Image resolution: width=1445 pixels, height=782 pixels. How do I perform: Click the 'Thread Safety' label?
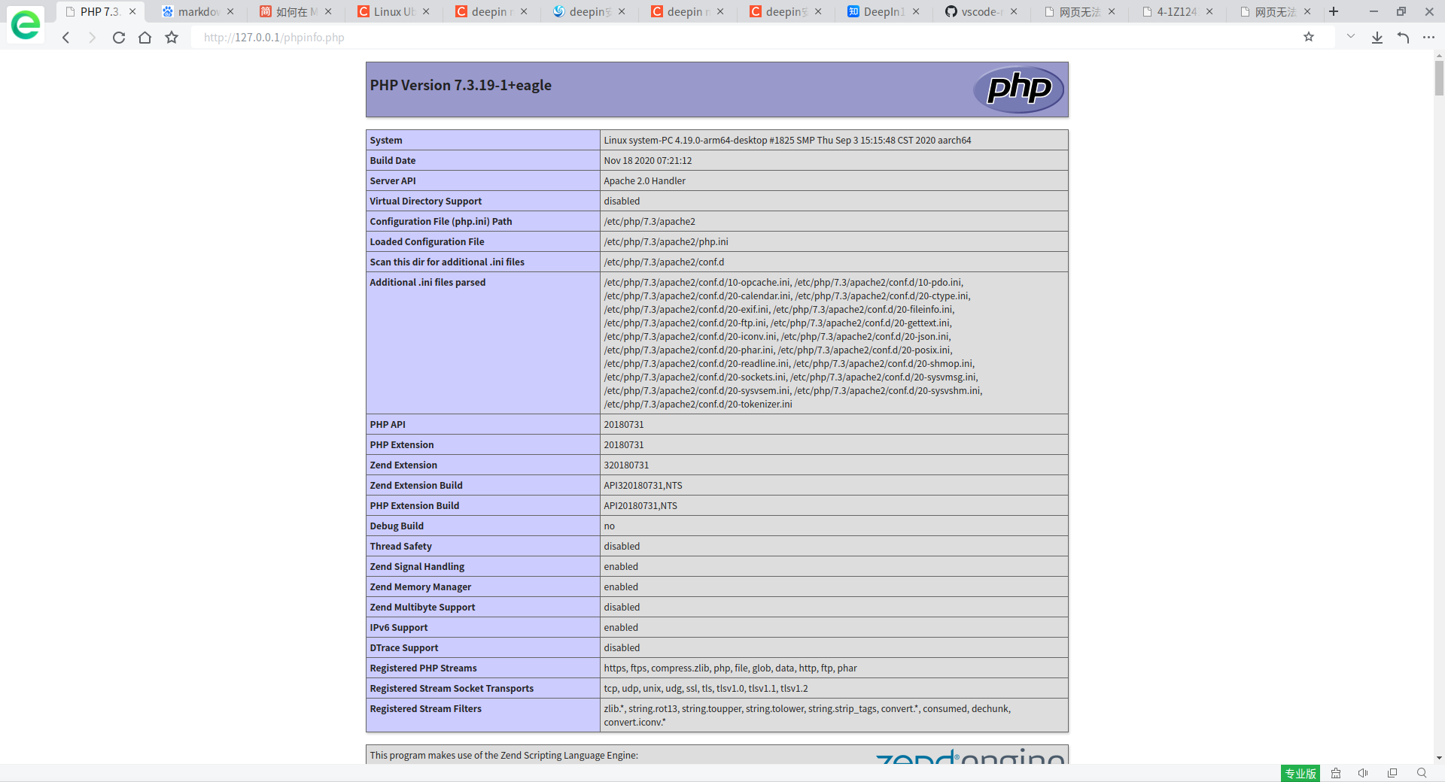pyautogui.click(x=401, y=546)
